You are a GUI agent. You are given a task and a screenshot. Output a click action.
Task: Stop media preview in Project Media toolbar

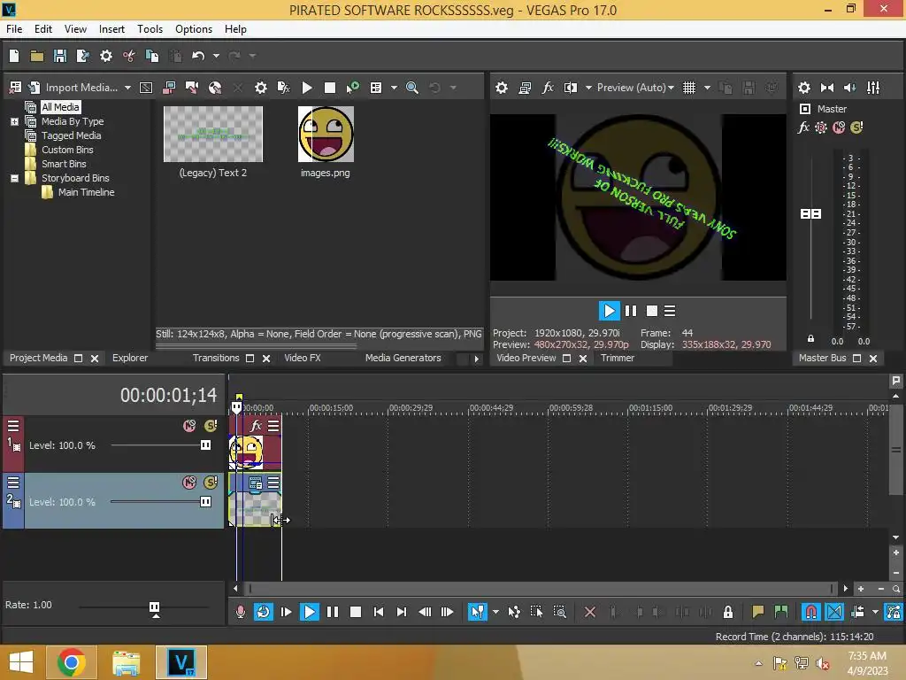tap(330, 88)
